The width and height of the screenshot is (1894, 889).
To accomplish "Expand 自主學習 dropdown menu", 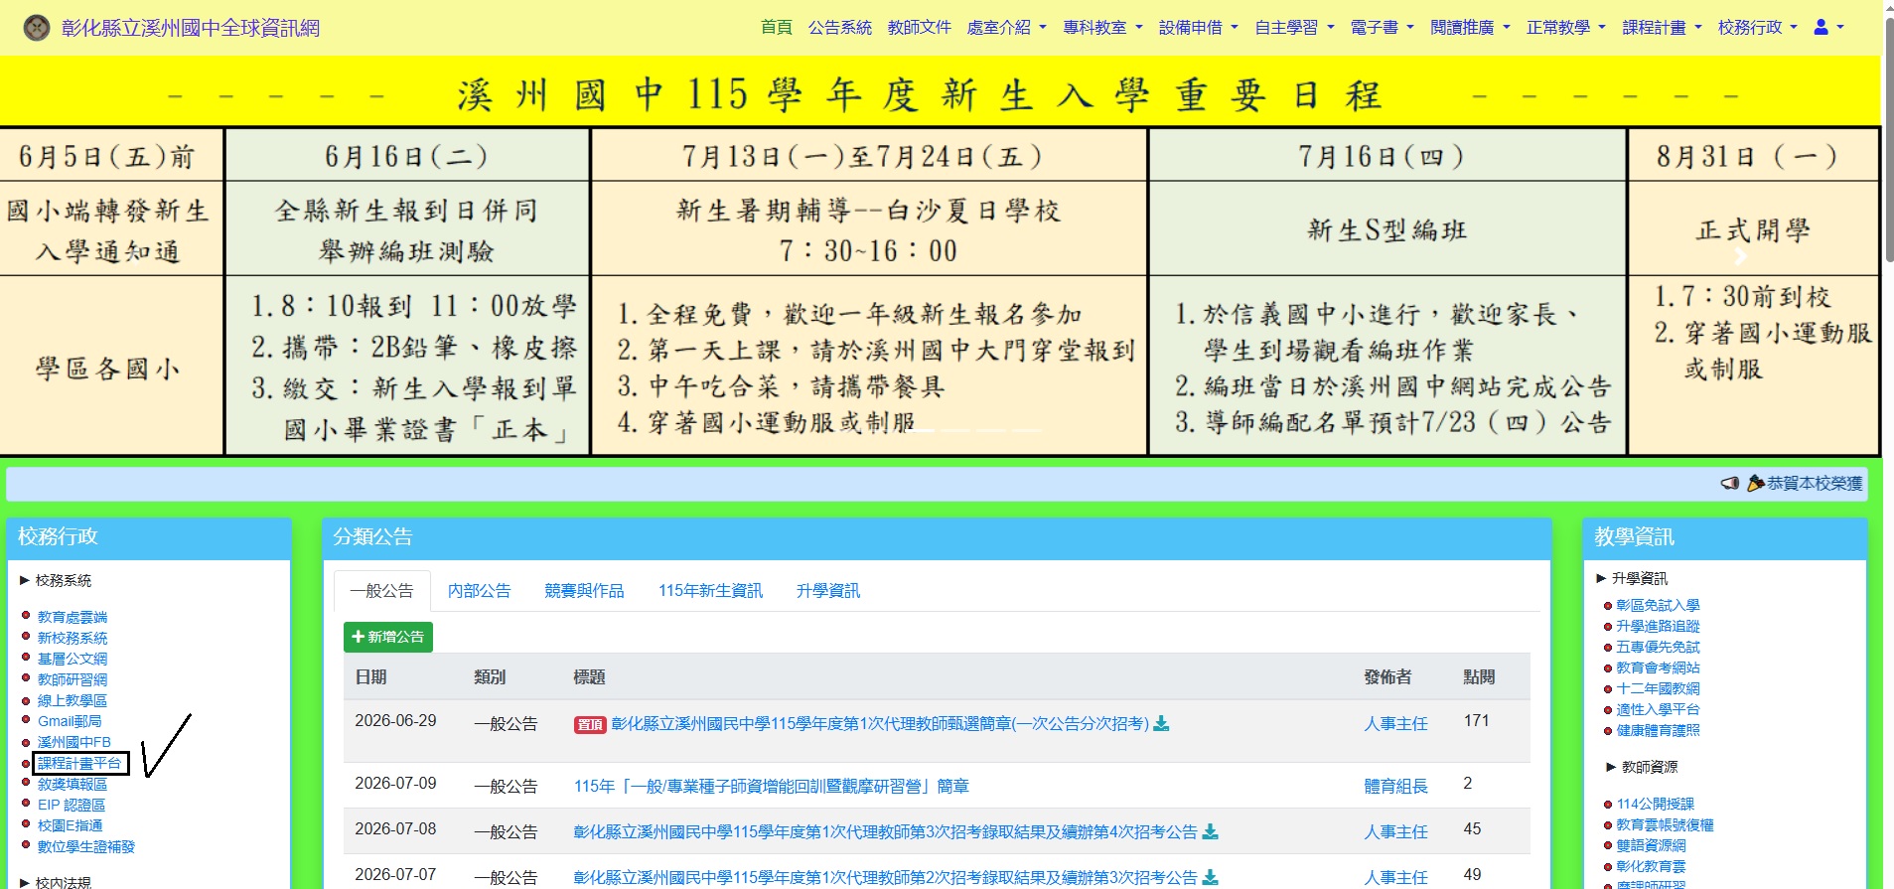I will click(1294, 28).
